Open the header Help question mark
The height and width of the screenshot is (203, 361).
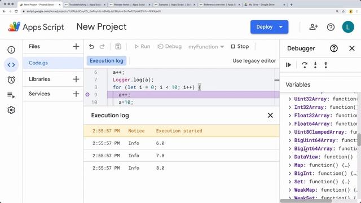[331, 27]
